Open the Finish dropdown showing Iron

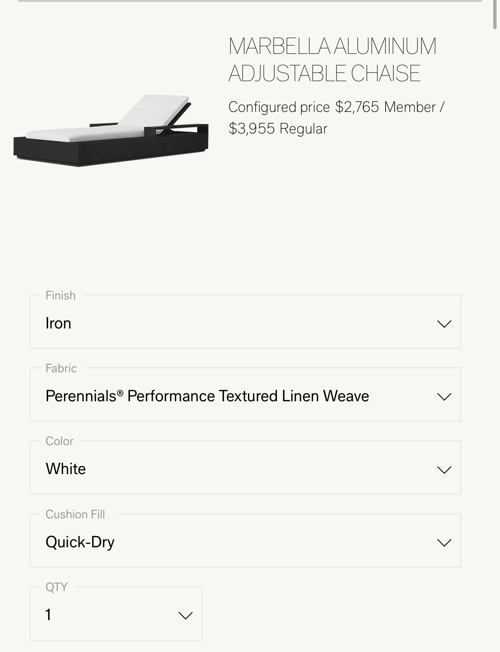242,324
